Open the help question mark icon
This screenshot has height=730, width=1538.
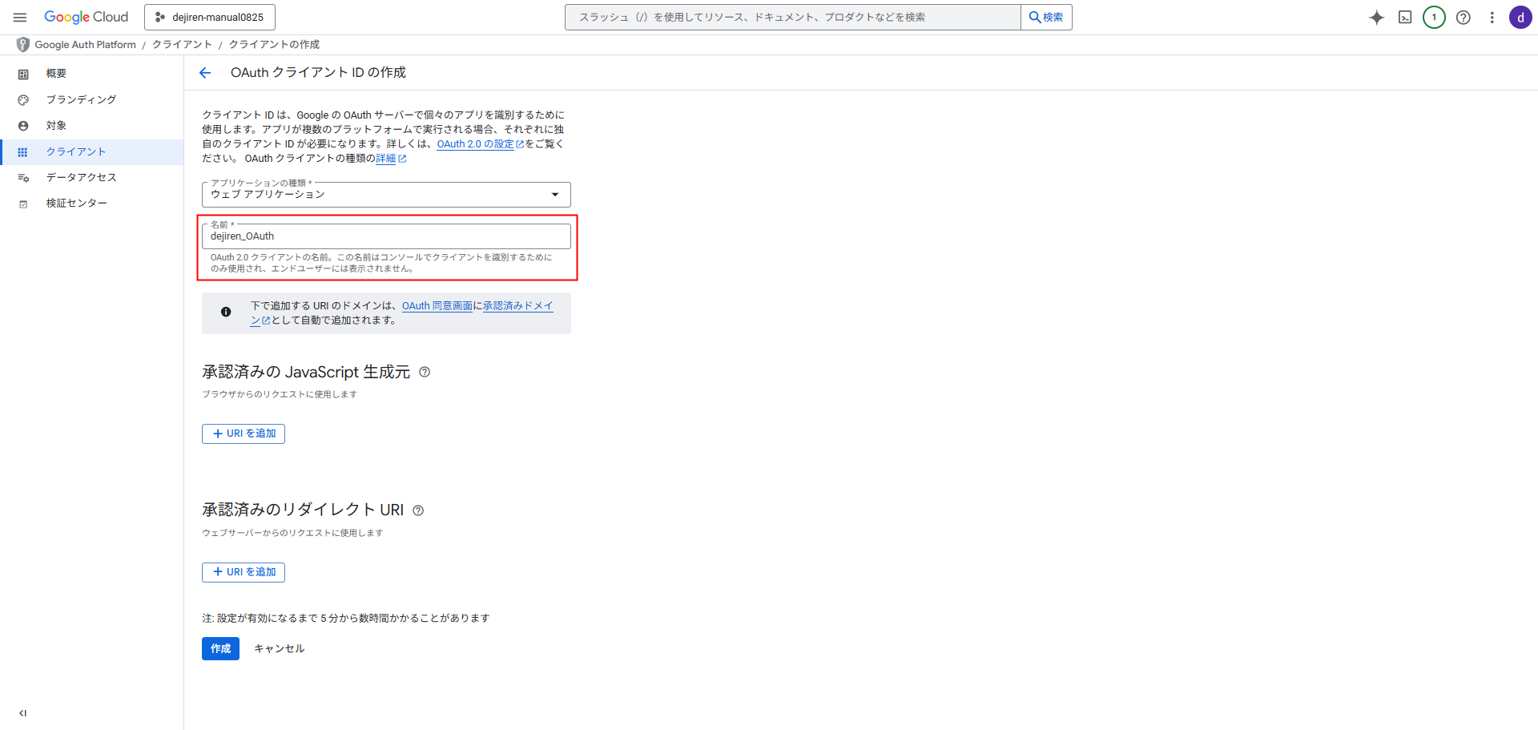[1463, 18]
